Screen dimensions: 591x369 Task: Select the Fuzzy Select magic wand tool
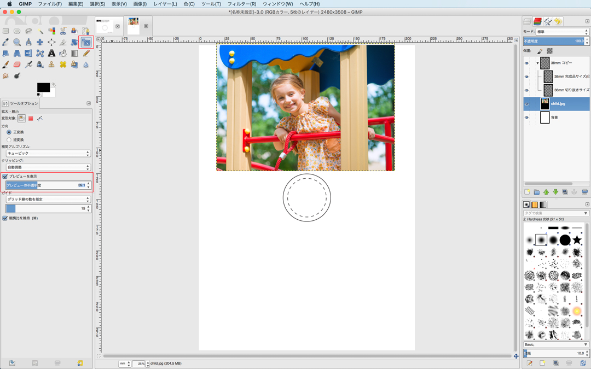(x=40, y=31)
